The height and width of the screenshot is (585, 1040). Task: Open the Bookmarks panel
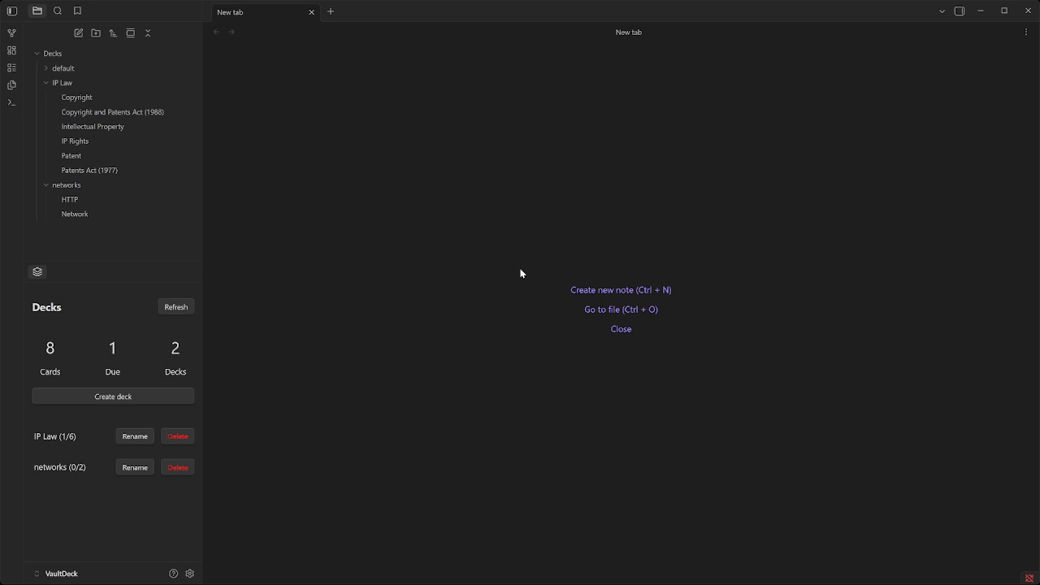(76, 11)
